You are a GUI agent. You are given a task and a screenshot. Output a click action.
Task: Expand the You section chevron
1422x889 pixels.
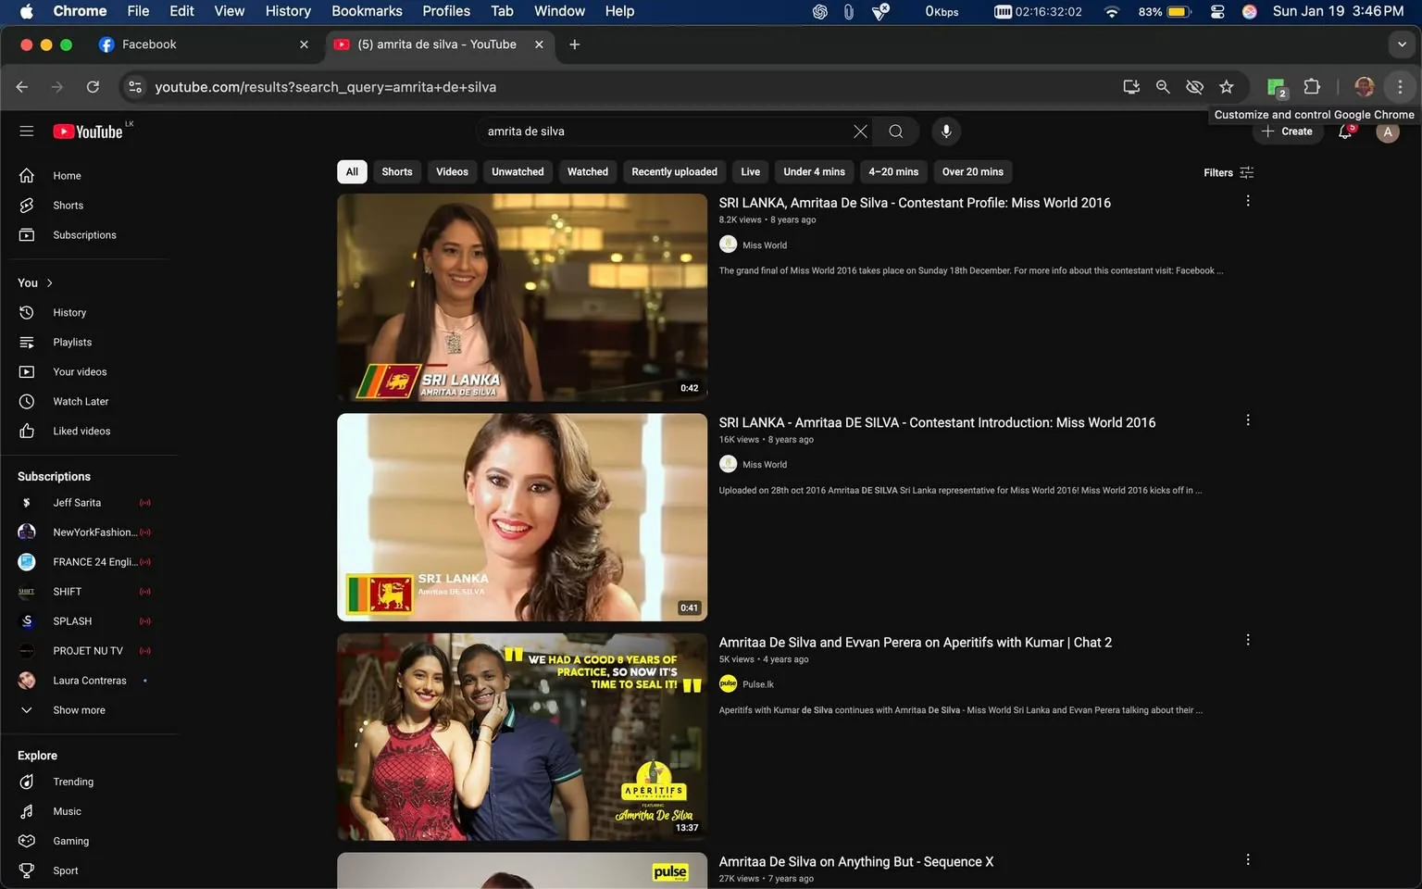48,282
